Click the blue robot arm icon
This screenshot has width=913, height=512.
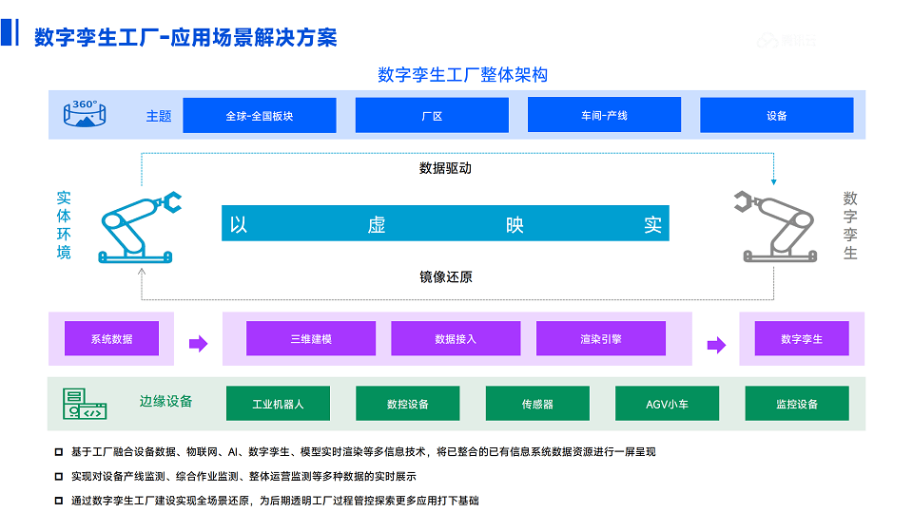[x=140, y=227]
